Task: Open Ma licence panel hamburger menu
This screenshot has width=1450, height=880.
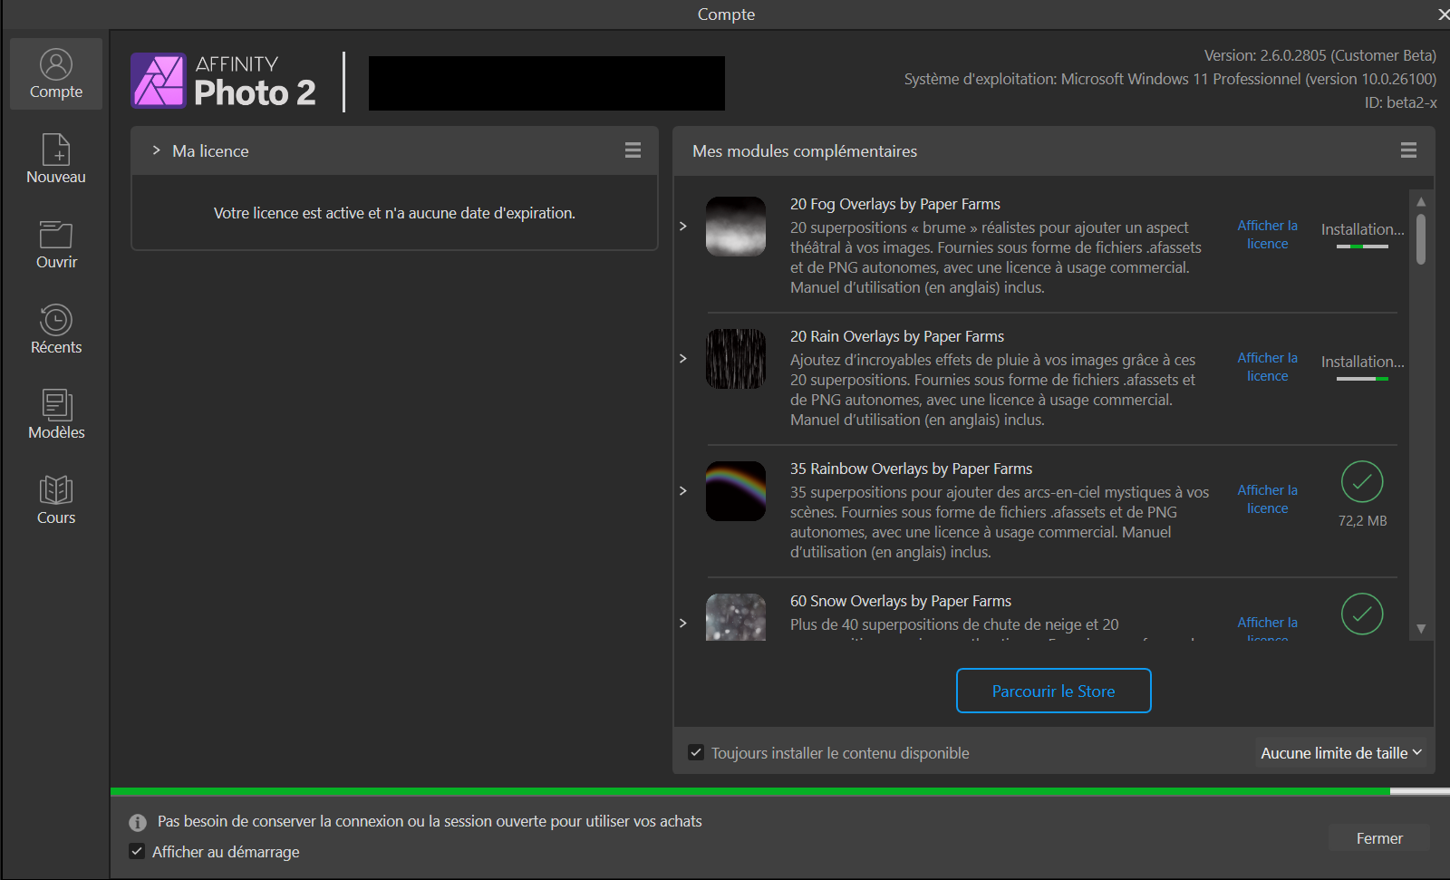Action: tap(633, 150)
